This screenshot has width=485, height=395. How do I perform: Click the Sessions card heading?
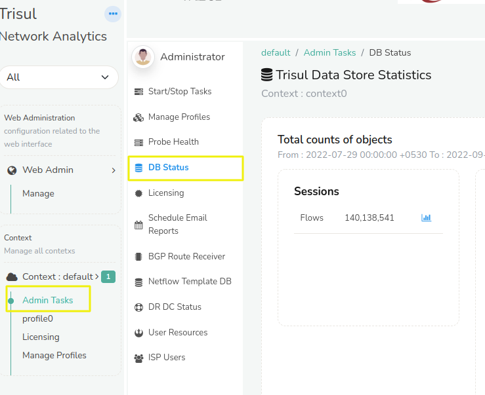pos(316,191)
